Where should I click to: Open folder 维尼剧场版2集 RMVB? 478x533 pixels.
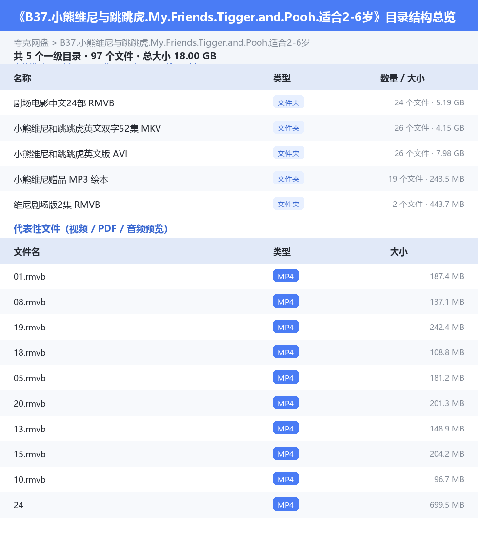(57, 205)
